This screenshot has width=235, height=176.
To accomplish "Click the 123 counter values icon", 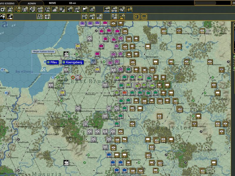I will click(40, 10).
